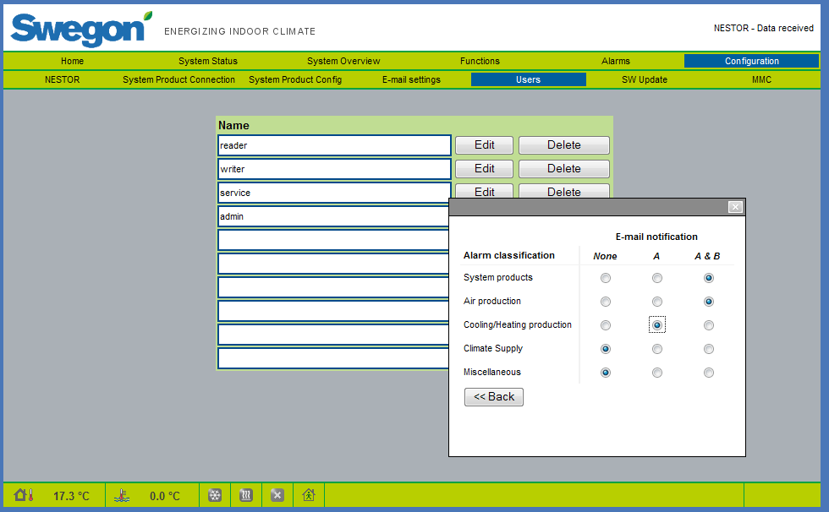Open E-mail settings submenu
The width and height of the screenshot is (829, 512).
point(411,79)
